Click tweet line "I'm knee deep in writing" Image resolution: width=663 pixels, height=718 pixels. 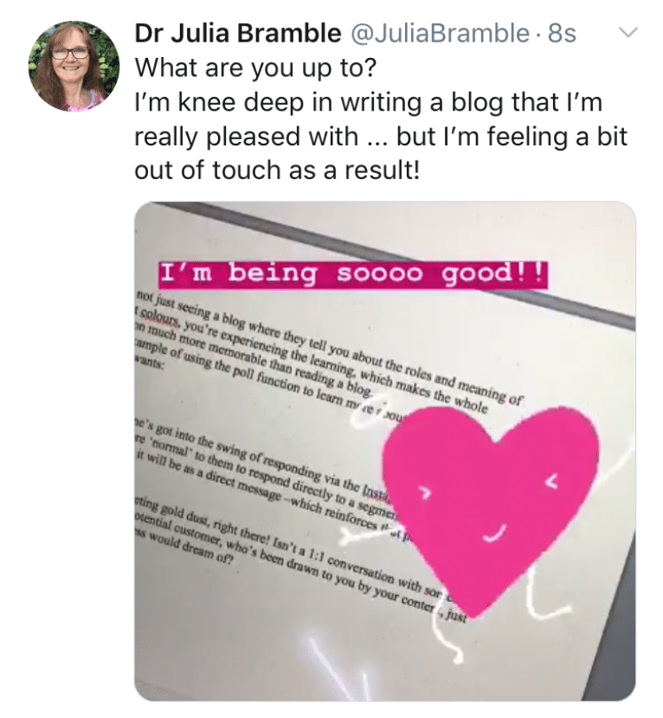[369, 102]
